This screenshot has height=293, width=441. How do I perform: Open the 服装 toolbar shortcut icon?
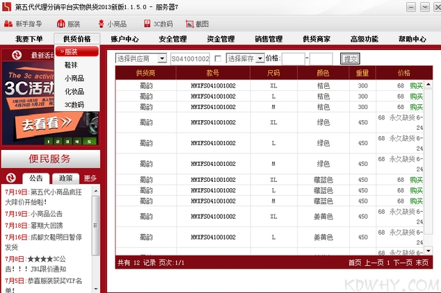click(x=60, y=24)
